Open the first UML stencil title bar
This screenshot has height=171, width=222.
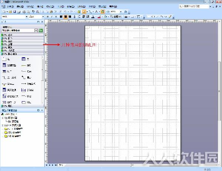pyautogui.click(x=22, y=35)
